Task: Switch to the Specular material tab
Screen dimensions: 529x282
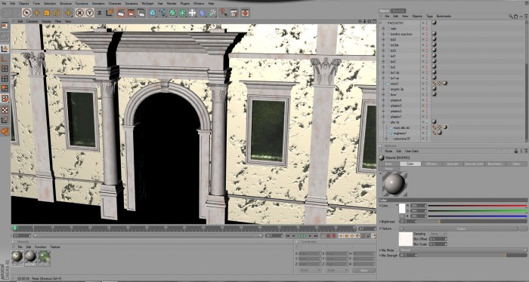Action: (x=452, y=164)
